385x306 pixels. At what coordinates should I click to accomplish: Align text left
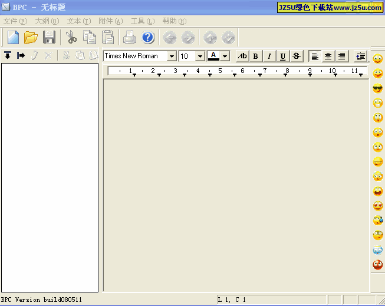tap(315, 56)
